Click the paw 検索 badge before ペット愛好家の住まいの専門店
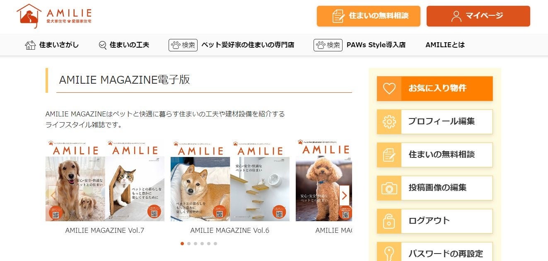The image size is (548, 261). pos(183,45)
